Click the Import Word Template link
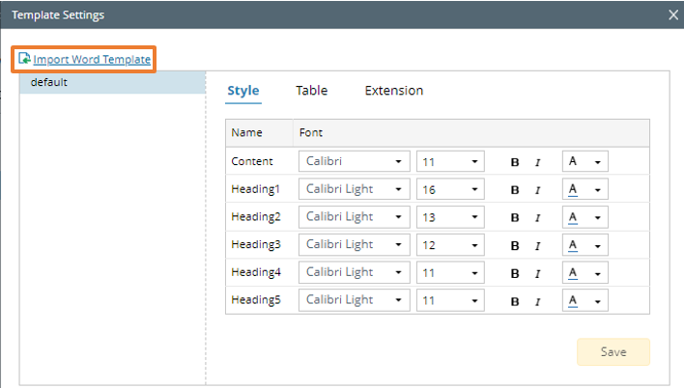Screen dimensions: 684x388 tap(92, 60)
